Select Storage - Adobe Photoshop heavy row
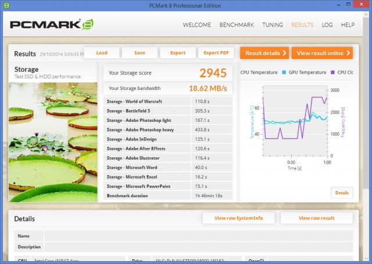 [168, 130]
